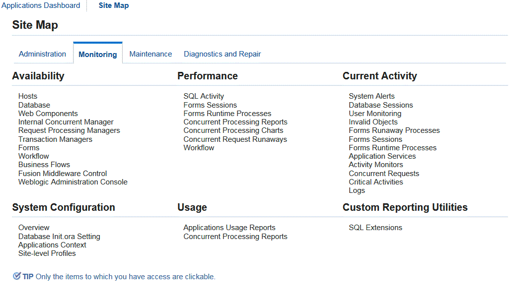Image resolution: width=519 pixels, height=303 pixels.
Task: Open SQL Extensions link
Action: pos(375,228)
